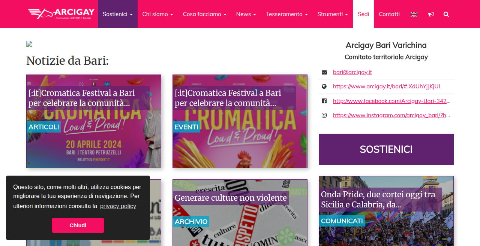Open Cromatica Festival card tagged ARTICOLI
Viewport: 480px width, 246px height.
point(94,121)
